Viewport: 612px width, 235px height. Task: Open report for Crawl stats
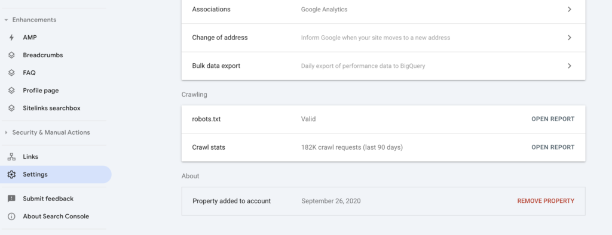553,147
